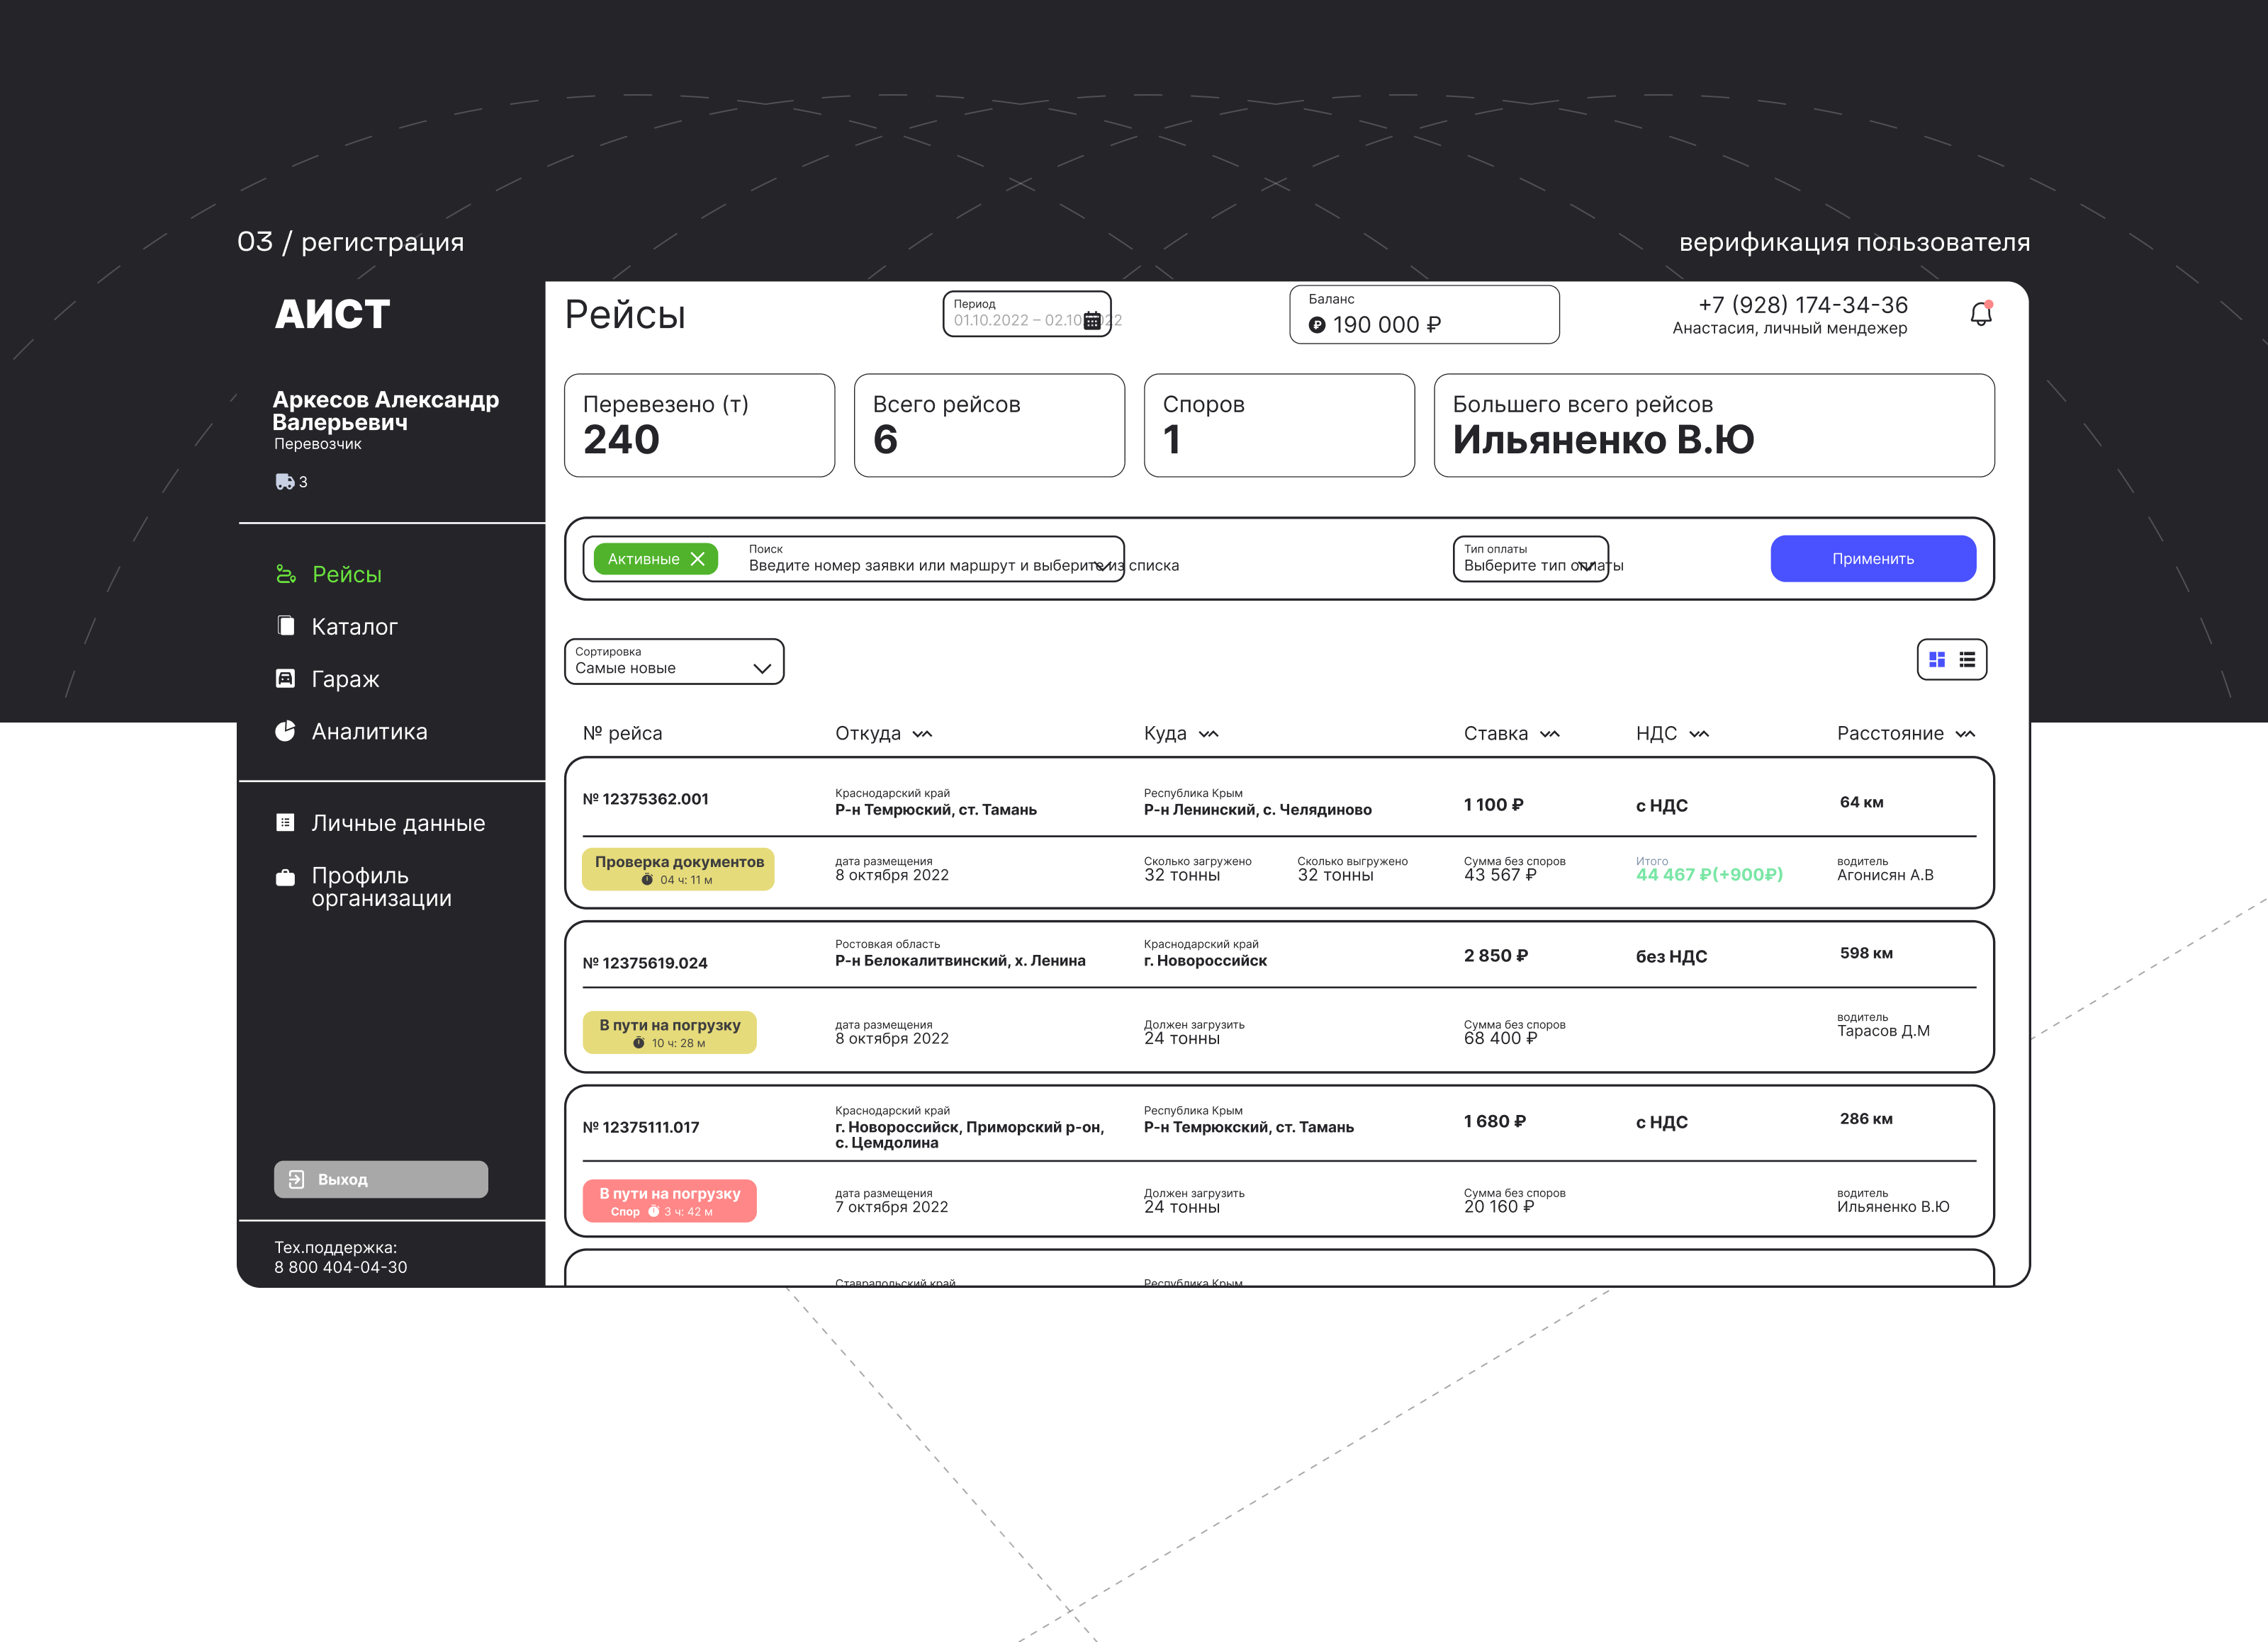This screenshot has height=1642, width=2268.
Task: Click the truck vehicles count icon
Action: coord(285,482)
